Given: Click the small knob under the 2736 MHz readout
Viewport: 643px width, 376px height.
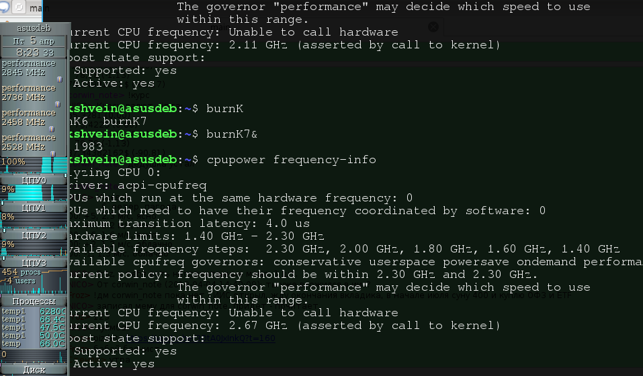Looking at the screenshot, I should (x=58, y=105).
